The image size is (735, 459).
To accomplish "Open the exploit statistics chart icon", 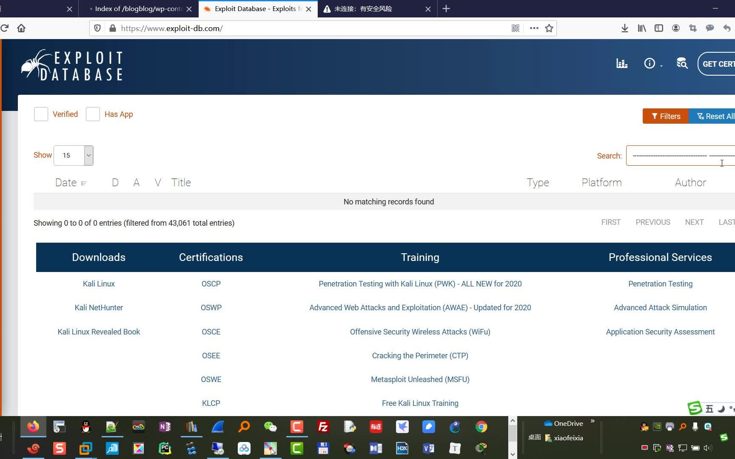I will coord(622,64).
